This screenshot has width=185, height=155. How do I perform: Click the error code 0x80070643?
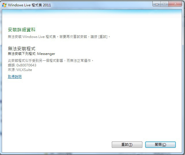(x=26, y=65)
